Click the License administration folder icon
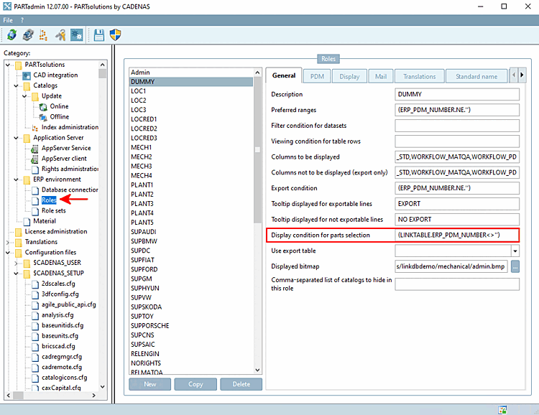This screenshot has height=415, width=539. point(19,232)
